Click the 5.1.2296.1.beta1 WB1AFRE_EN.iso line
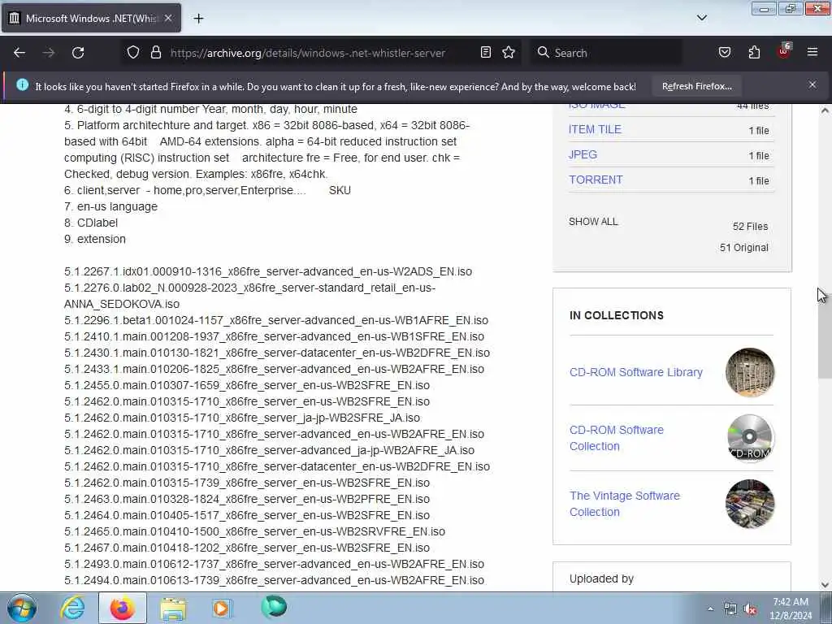The height and width of the screenshot is (624, 832). [276, 320]
